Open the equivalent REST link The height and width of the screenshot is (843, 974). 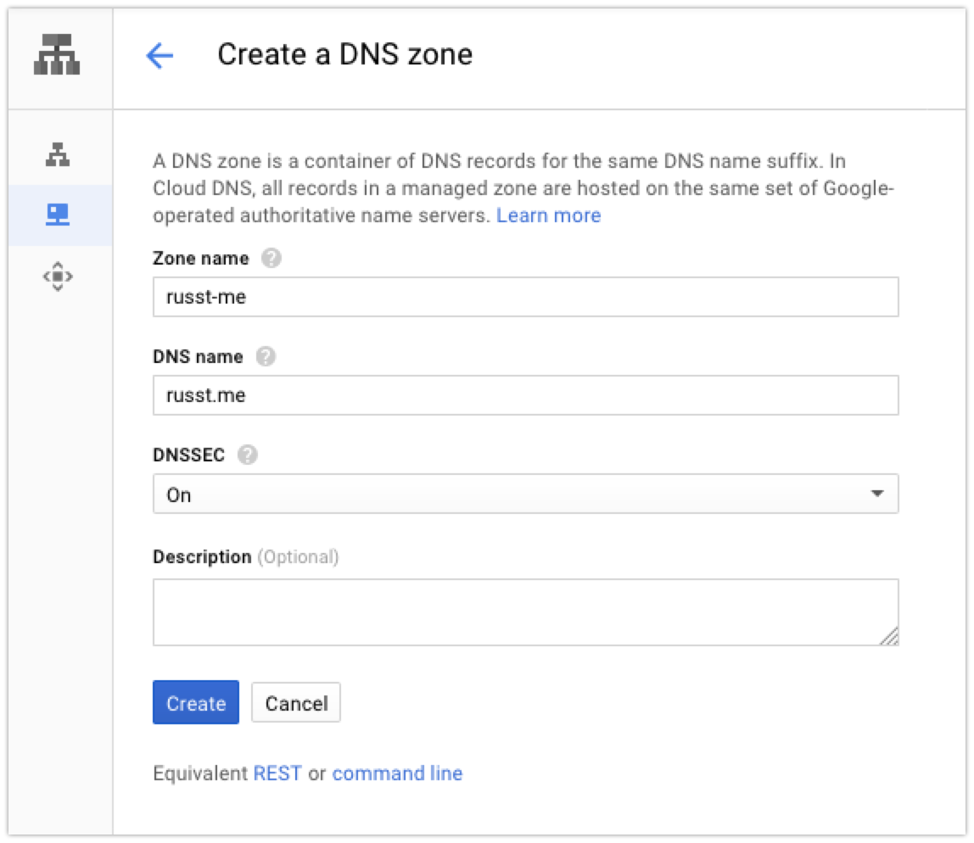coord(277,773)
